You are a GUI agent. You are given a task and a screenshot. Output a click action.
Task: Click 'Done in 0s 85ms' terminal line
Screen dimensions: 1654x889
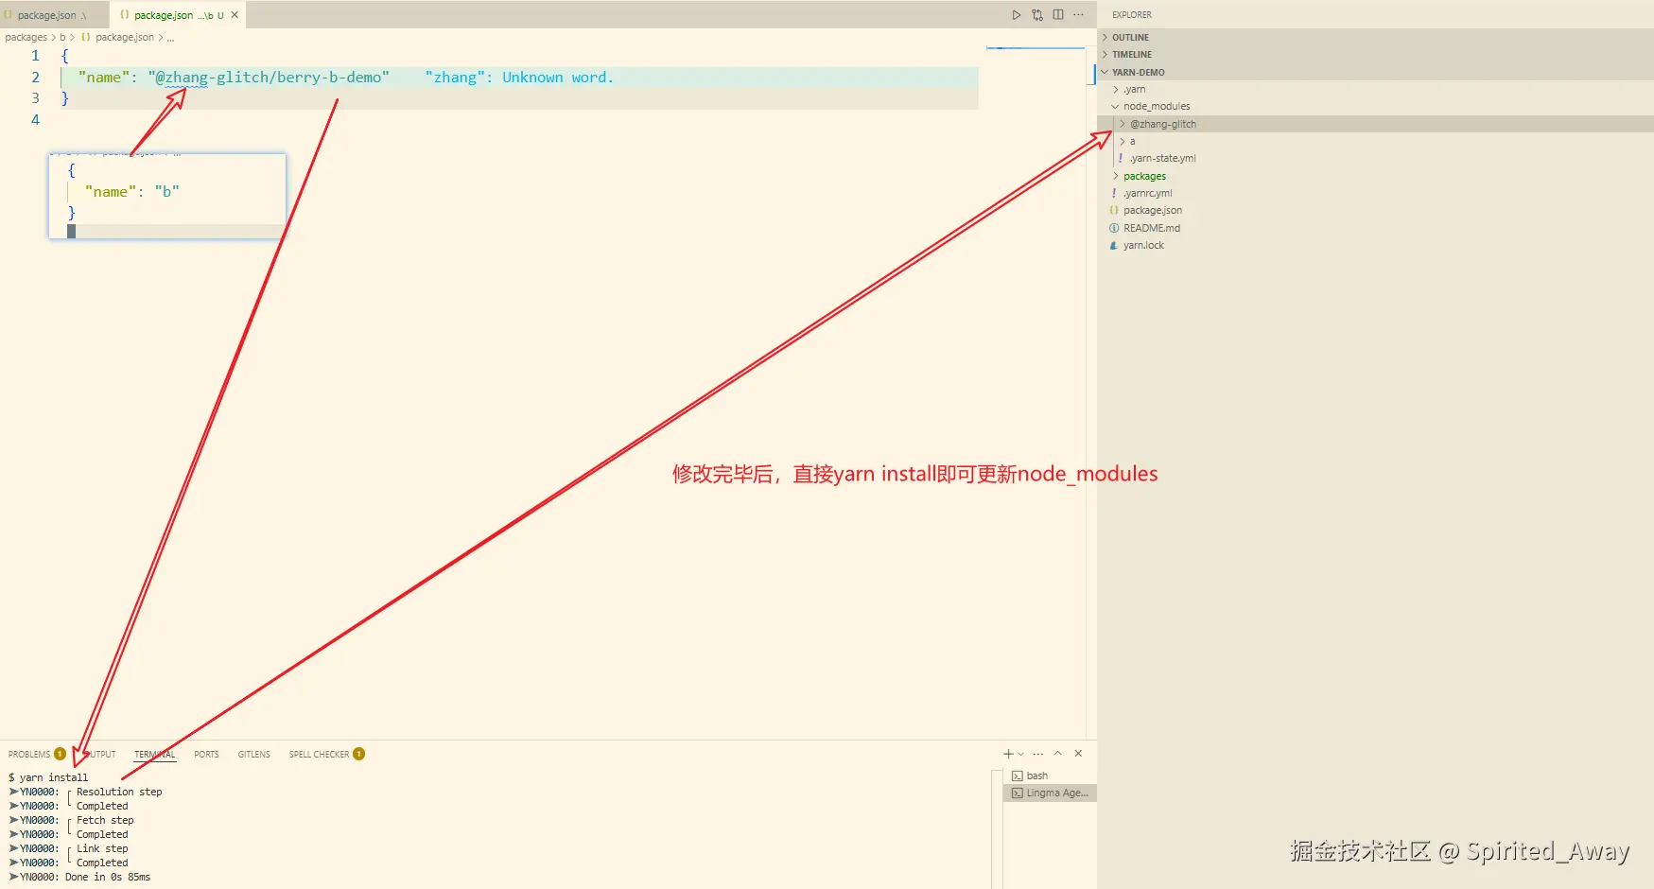tap(108, 878)
